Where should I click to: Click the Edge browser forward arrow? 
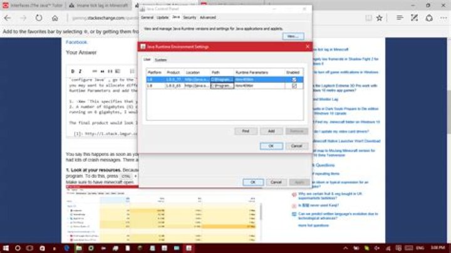(23, 18)
